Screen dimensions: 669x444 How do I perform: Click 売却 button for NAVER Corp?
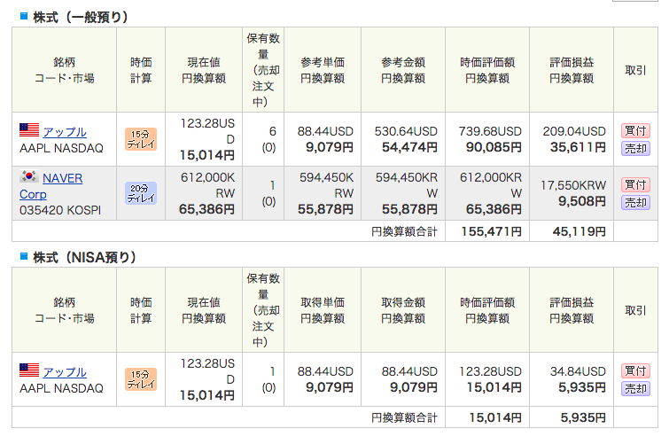pos(635,203)
